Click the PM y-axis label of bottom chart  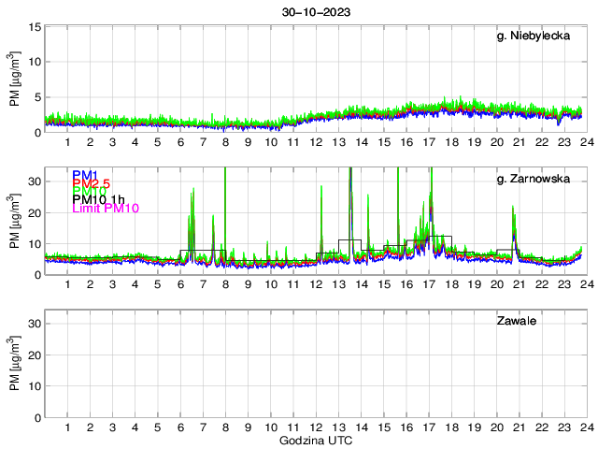(14, 364)
